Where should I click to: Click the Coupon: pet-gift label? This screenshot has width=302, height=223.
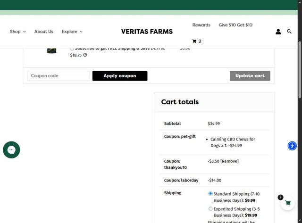[x=180, y=136]
